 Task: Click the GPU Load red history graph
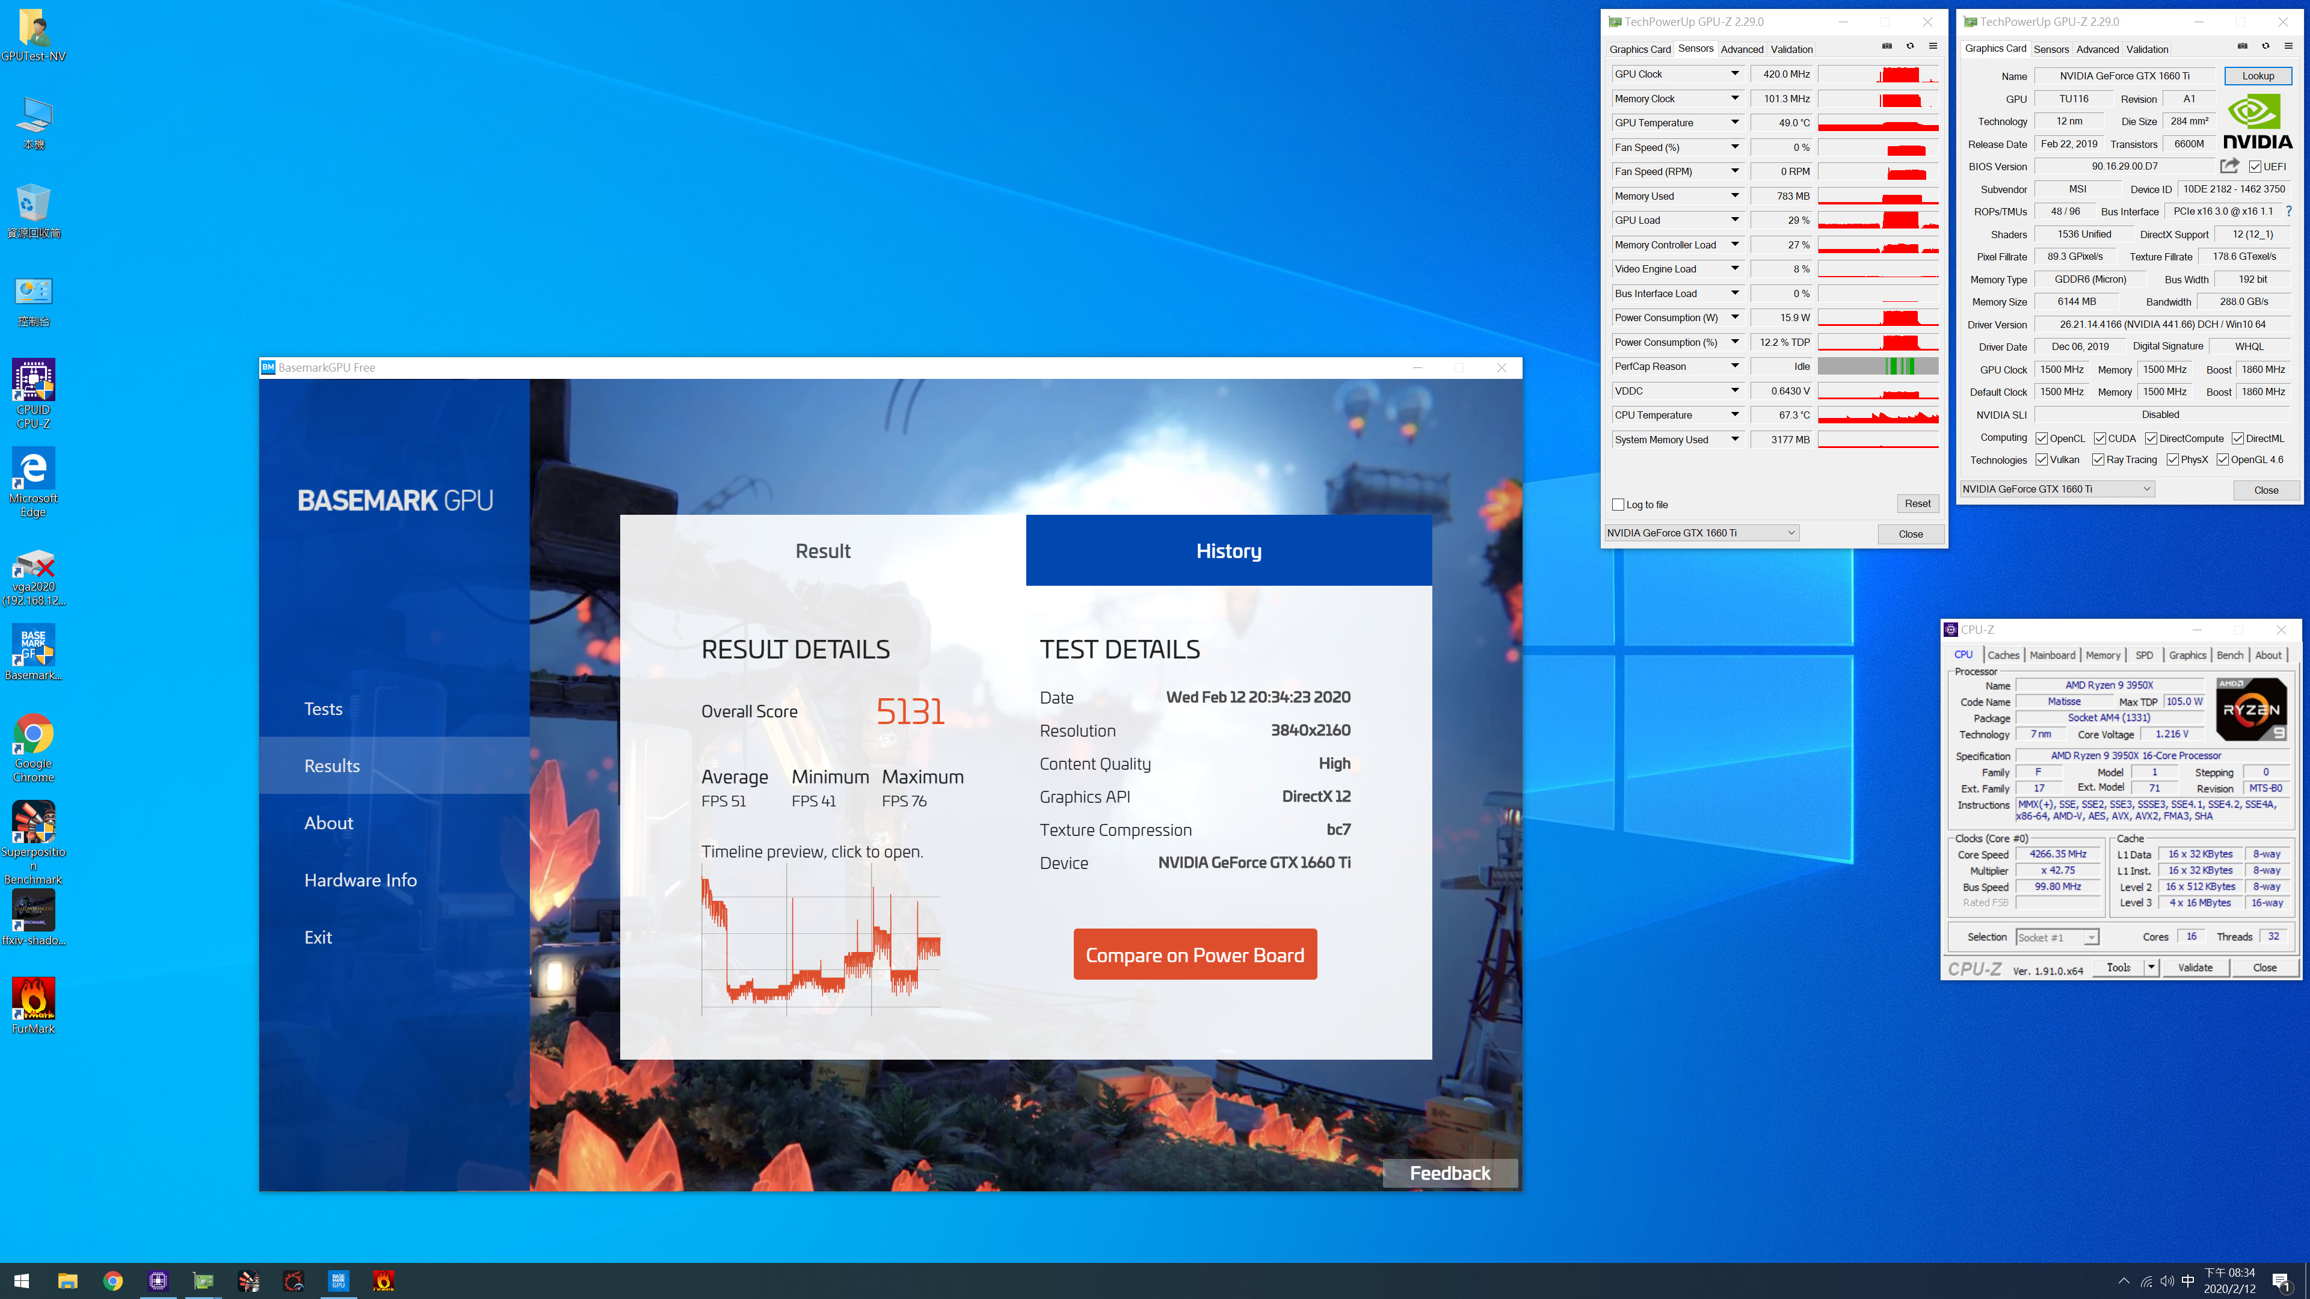pyautogui.click(x=1879, y=220)
